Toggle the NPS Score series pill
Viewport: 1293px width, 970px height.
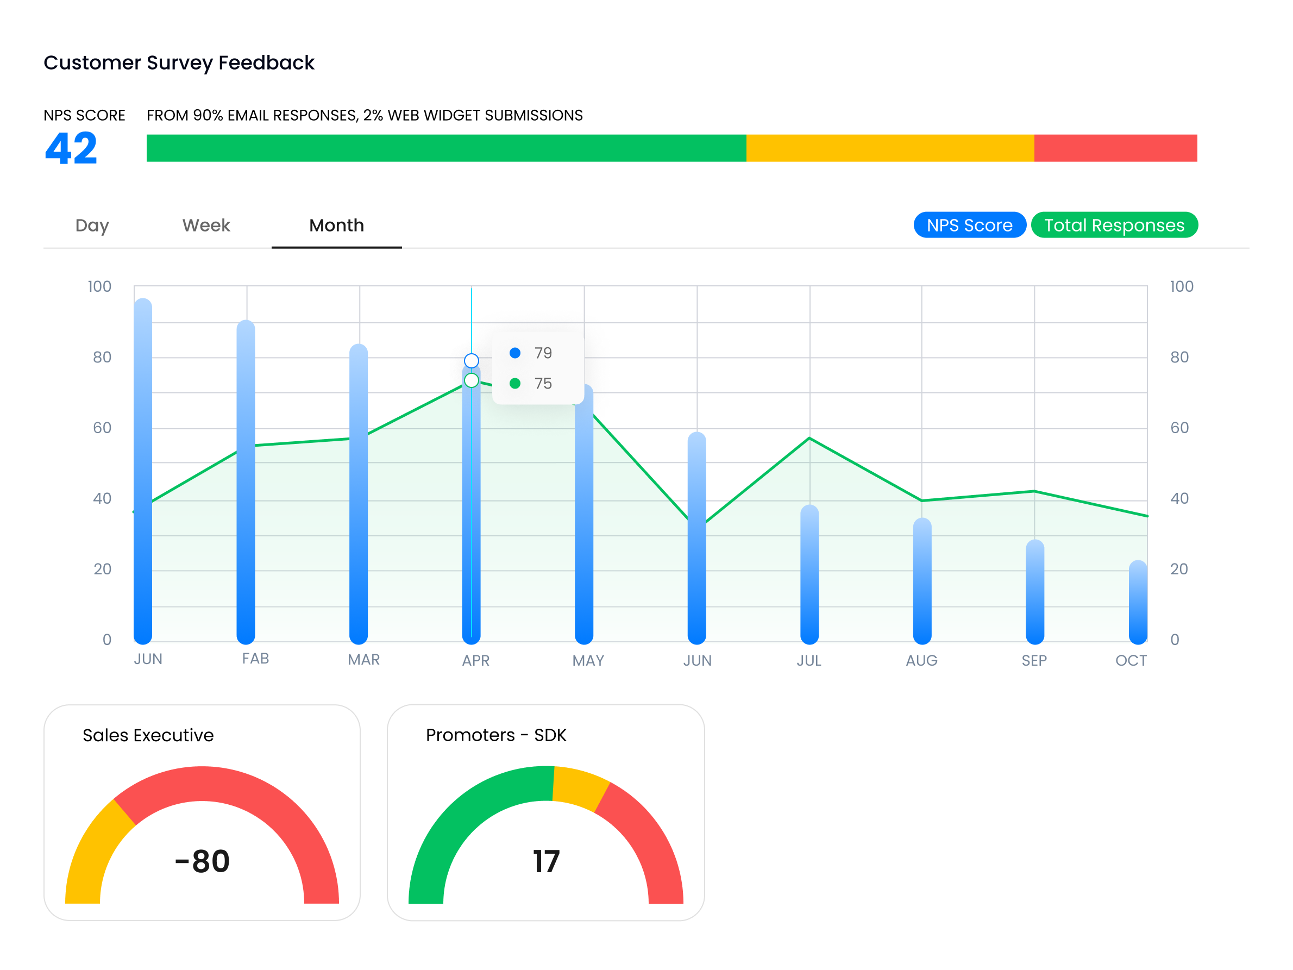pyautogui.click(x=969, y=225)
